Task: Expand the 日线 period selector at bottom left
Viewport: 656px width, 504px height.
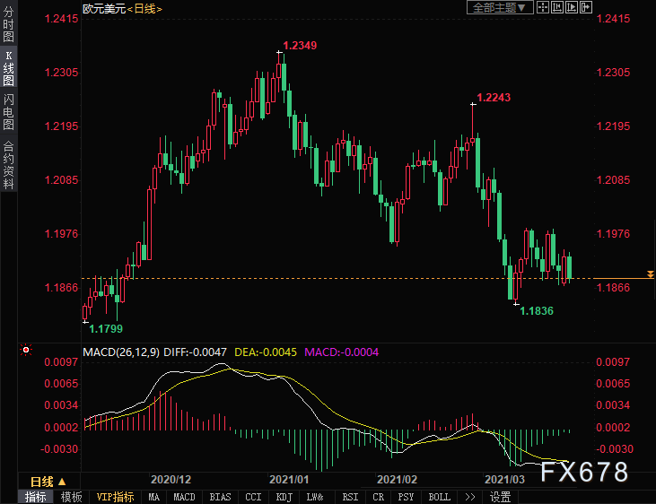Action: pos(49,481)
